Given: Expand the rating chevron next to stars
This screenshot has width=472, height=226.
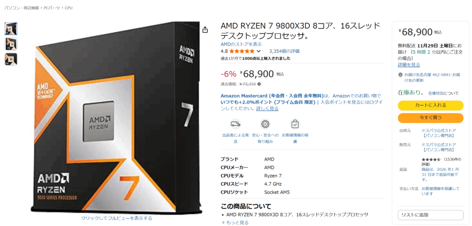Looking at the screenshot, I should point(258,51).
